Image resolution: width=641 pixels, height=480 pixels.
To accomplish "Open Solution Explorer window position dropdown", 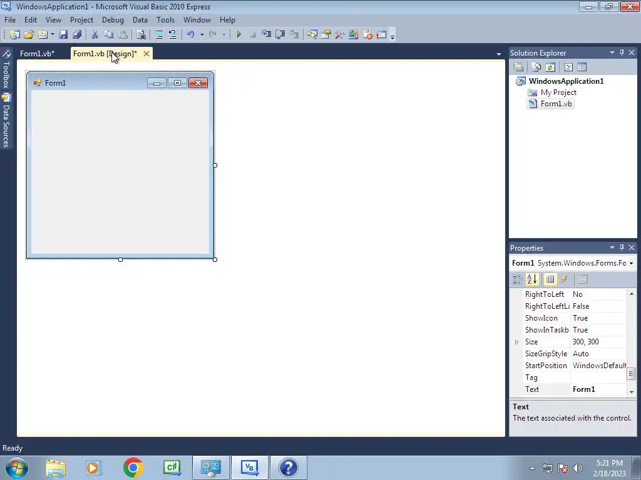I will (x=612, y=52).
